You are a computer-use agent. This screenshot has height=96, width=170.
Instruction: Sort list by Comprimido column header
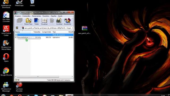pos(46,32)
